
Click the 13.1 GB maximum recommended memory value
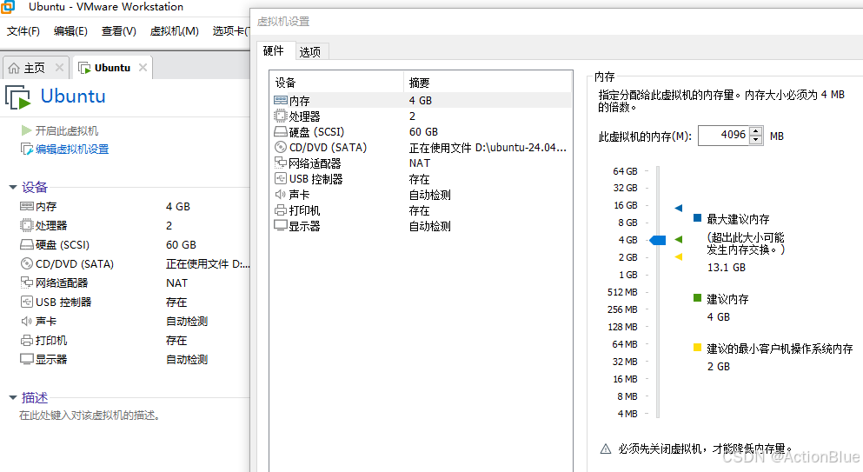click(726, 267)
